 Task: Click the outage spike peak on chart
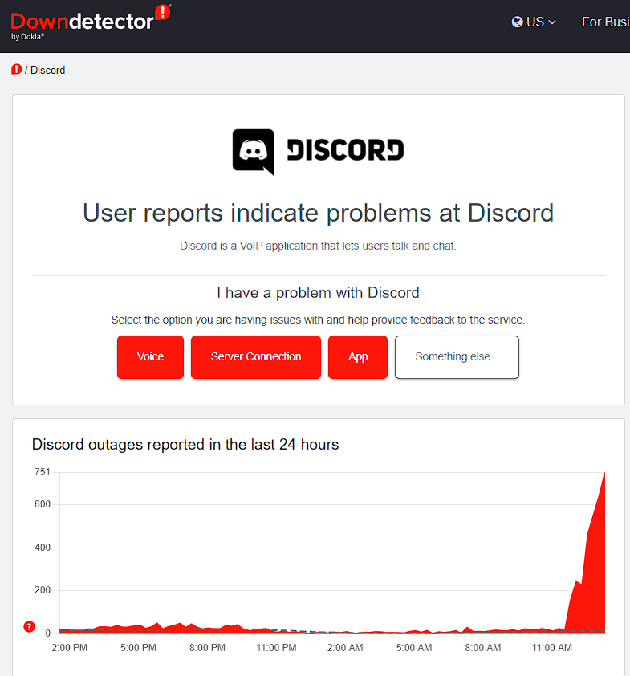604,474
